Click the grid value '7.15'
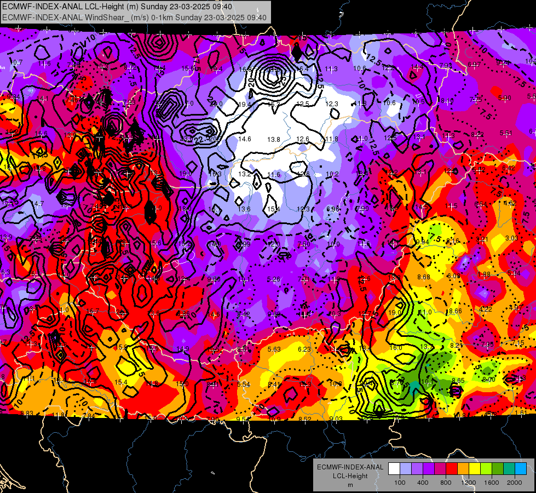 (518, 343)
